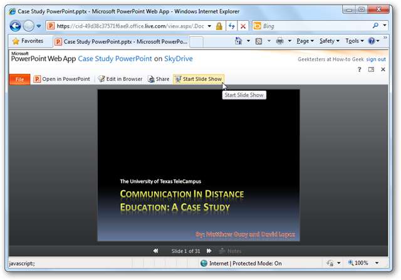Open the Safety dropdown menu
The height and width of the screenshot is (280, 401).
pyautogui.click(x=329, y=41)
